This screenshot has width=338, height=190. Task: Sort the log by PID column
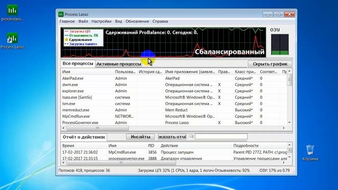[153, 146]
